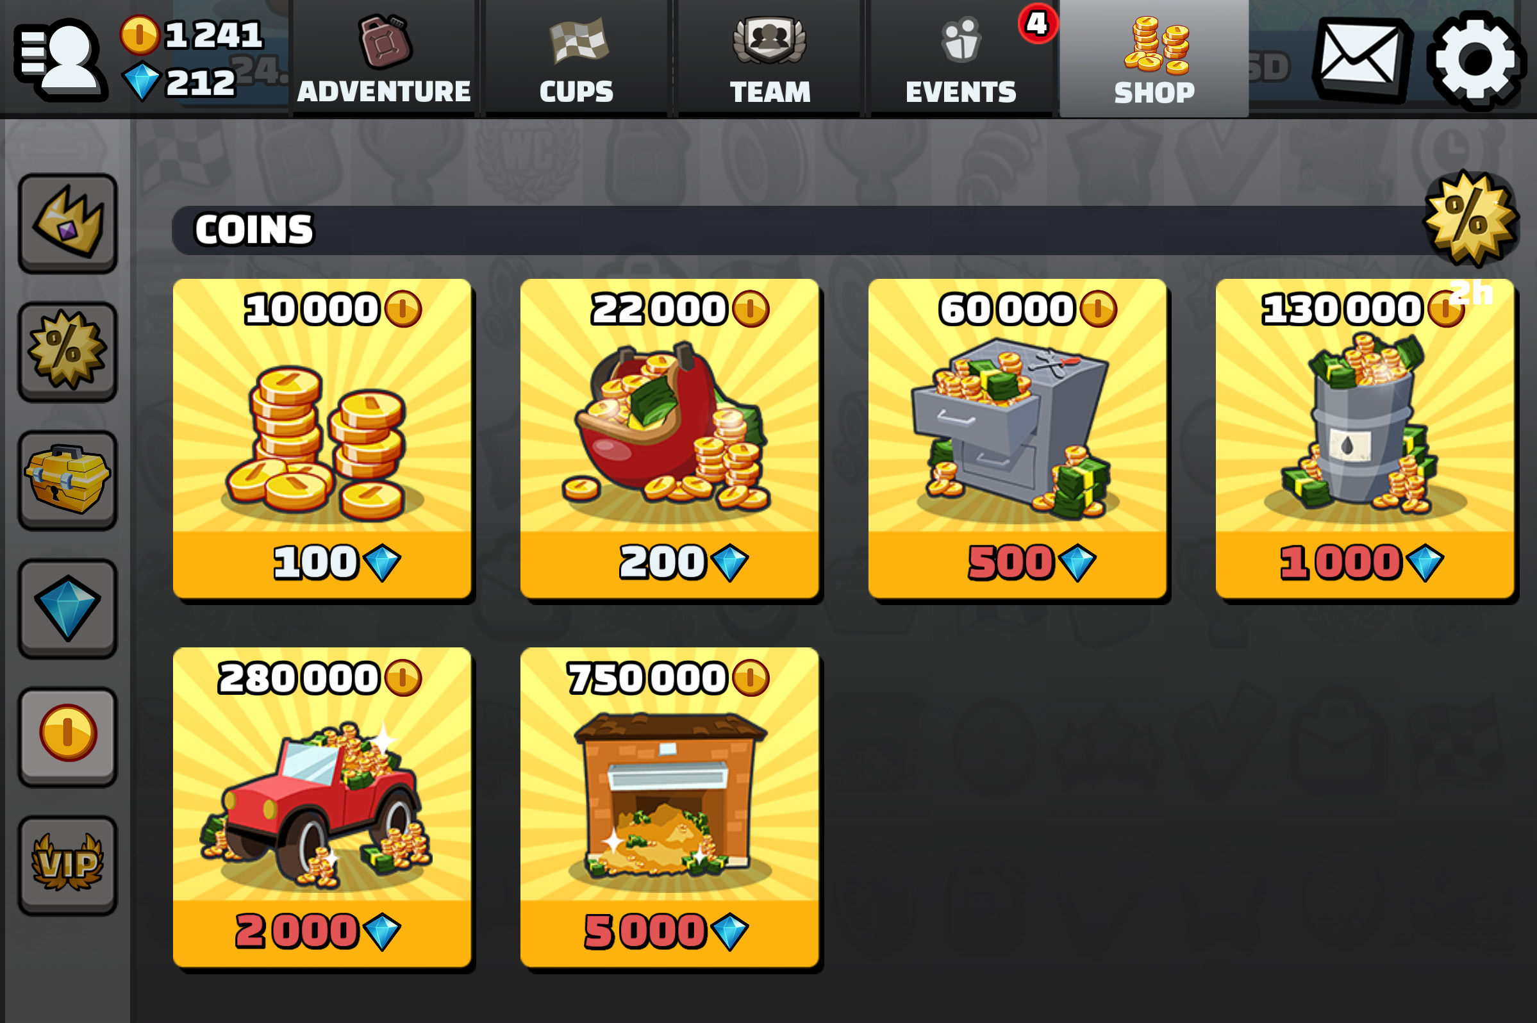The image size is (1537, 1023).
Task: Open the mail envelope inbox
Action: (1361, 59)
